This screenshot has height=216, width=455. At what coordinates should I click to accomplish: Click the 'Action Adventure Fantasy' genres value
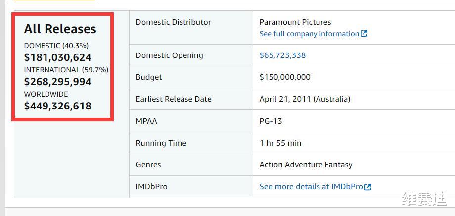tap(306, 165)
